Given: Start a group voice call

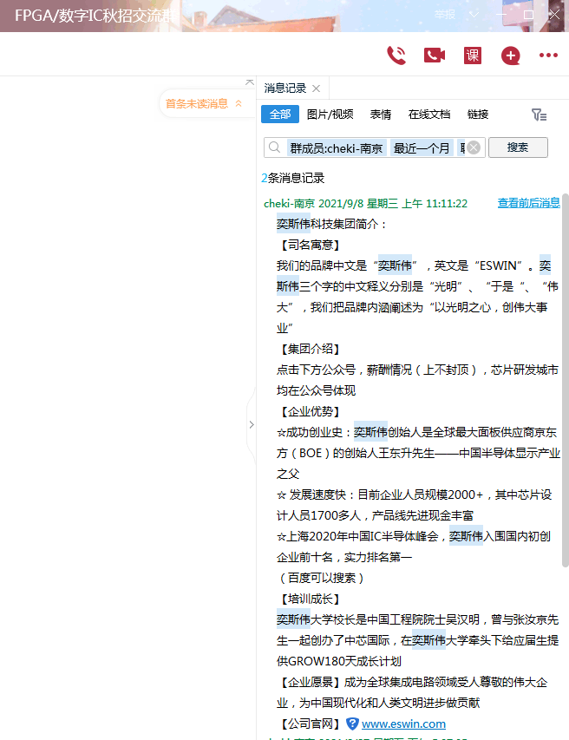Looking at the screenshot, I should (396, 56).
